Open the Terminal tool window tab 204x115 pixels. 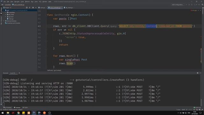pyautogui.click(x=17, y=108)
